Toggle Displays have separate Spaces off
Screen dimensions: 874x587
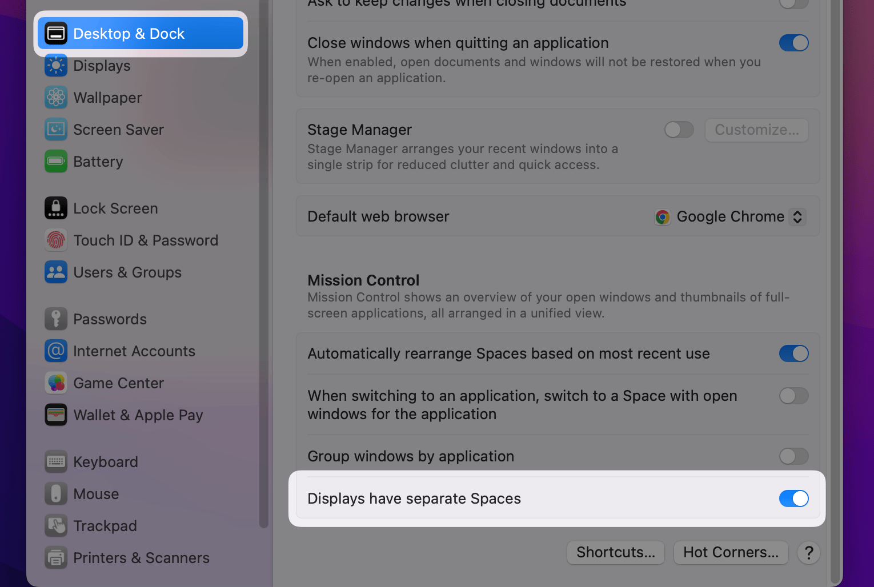(794, 498)
